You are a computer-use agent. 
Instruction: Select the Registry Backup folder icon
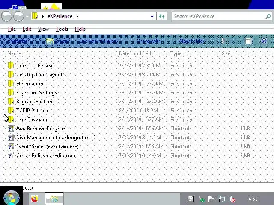pyautogui.click(x=11, y=101)
